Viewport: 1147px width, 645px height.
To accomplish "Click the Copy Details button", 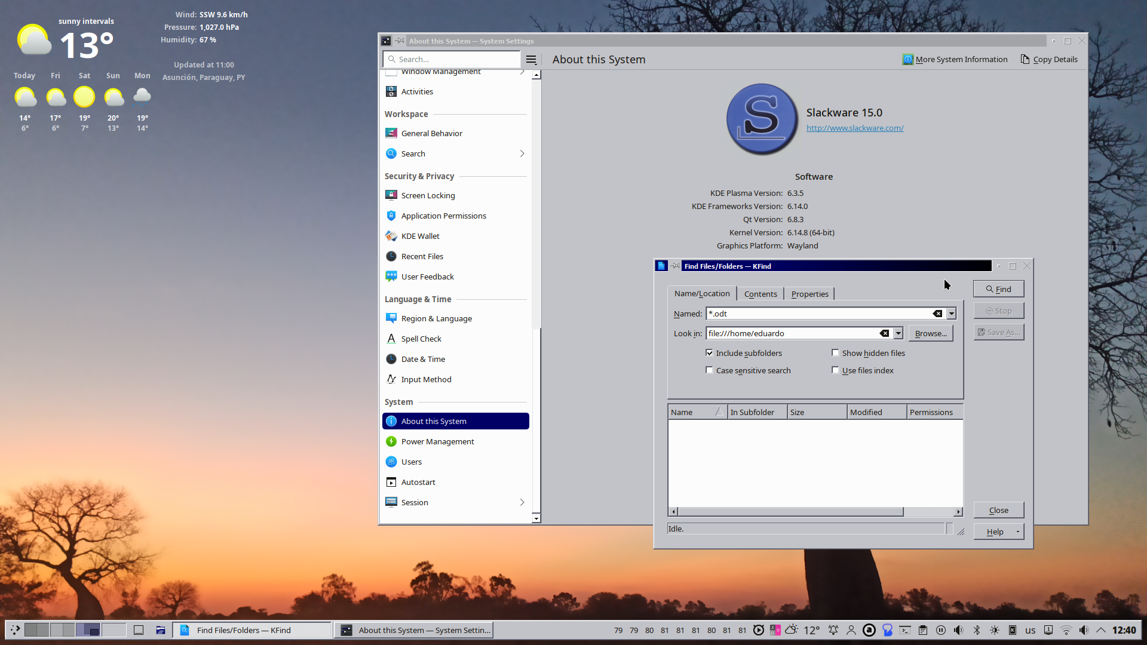I will point(1049,59).
